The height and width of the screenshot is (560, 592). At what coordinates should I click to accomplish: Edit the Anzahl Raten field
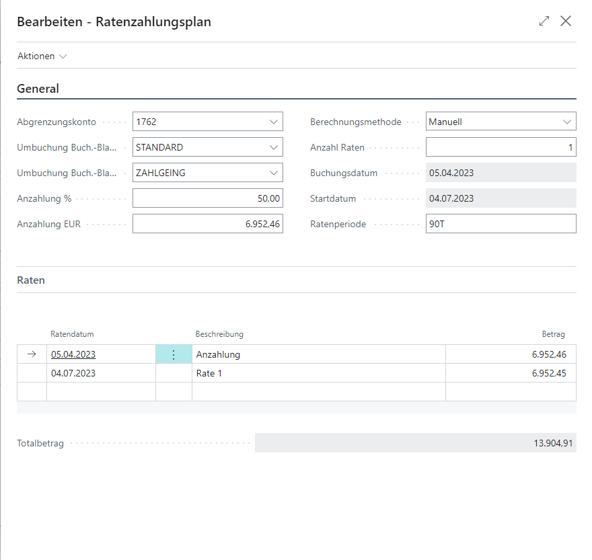(x=501, y=147)
